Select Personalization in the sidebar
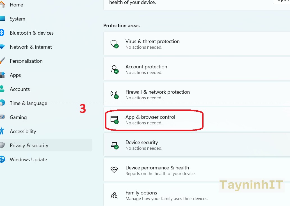 26,61
